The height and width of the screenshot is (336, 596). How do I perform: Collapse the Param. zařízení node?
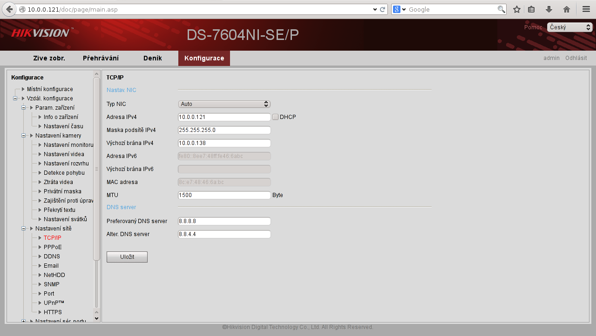pos(24,108)
